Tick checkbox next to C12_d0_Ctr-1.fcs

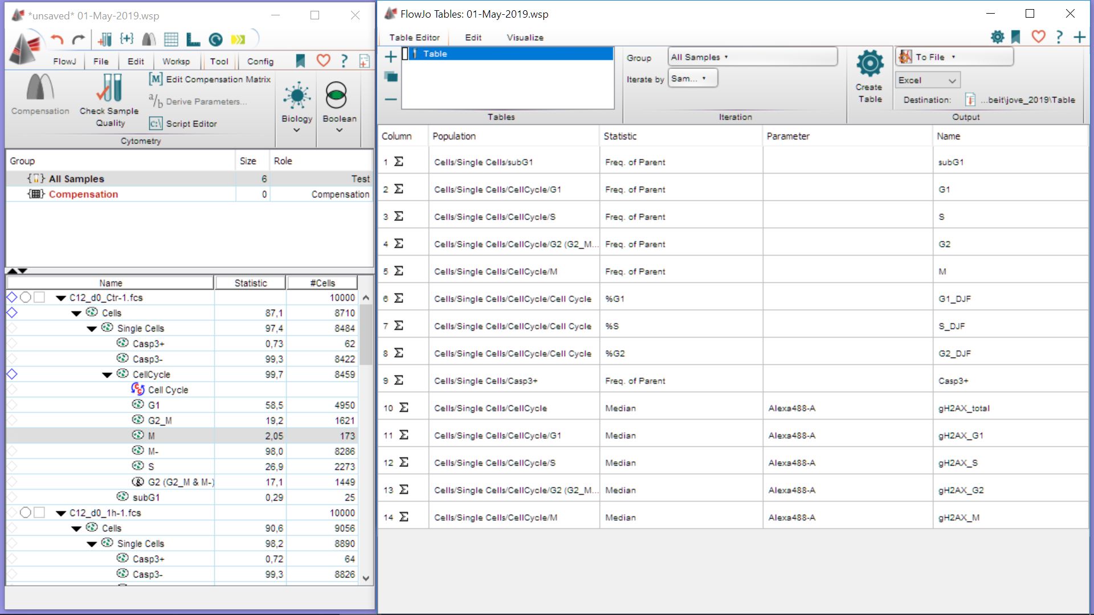39,297
